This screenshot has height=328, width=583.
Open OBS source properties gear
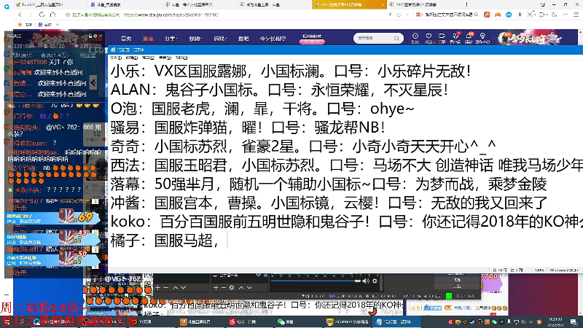(x=232, y=287)
